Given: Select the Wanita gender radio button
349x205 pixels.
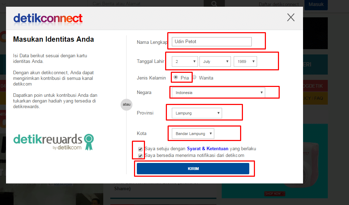Looking at the screenshot, I should 194,77.
